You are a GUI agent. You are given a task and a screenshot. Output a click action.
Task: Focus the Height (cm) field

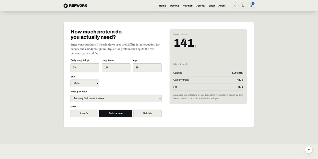pos(116,68)
